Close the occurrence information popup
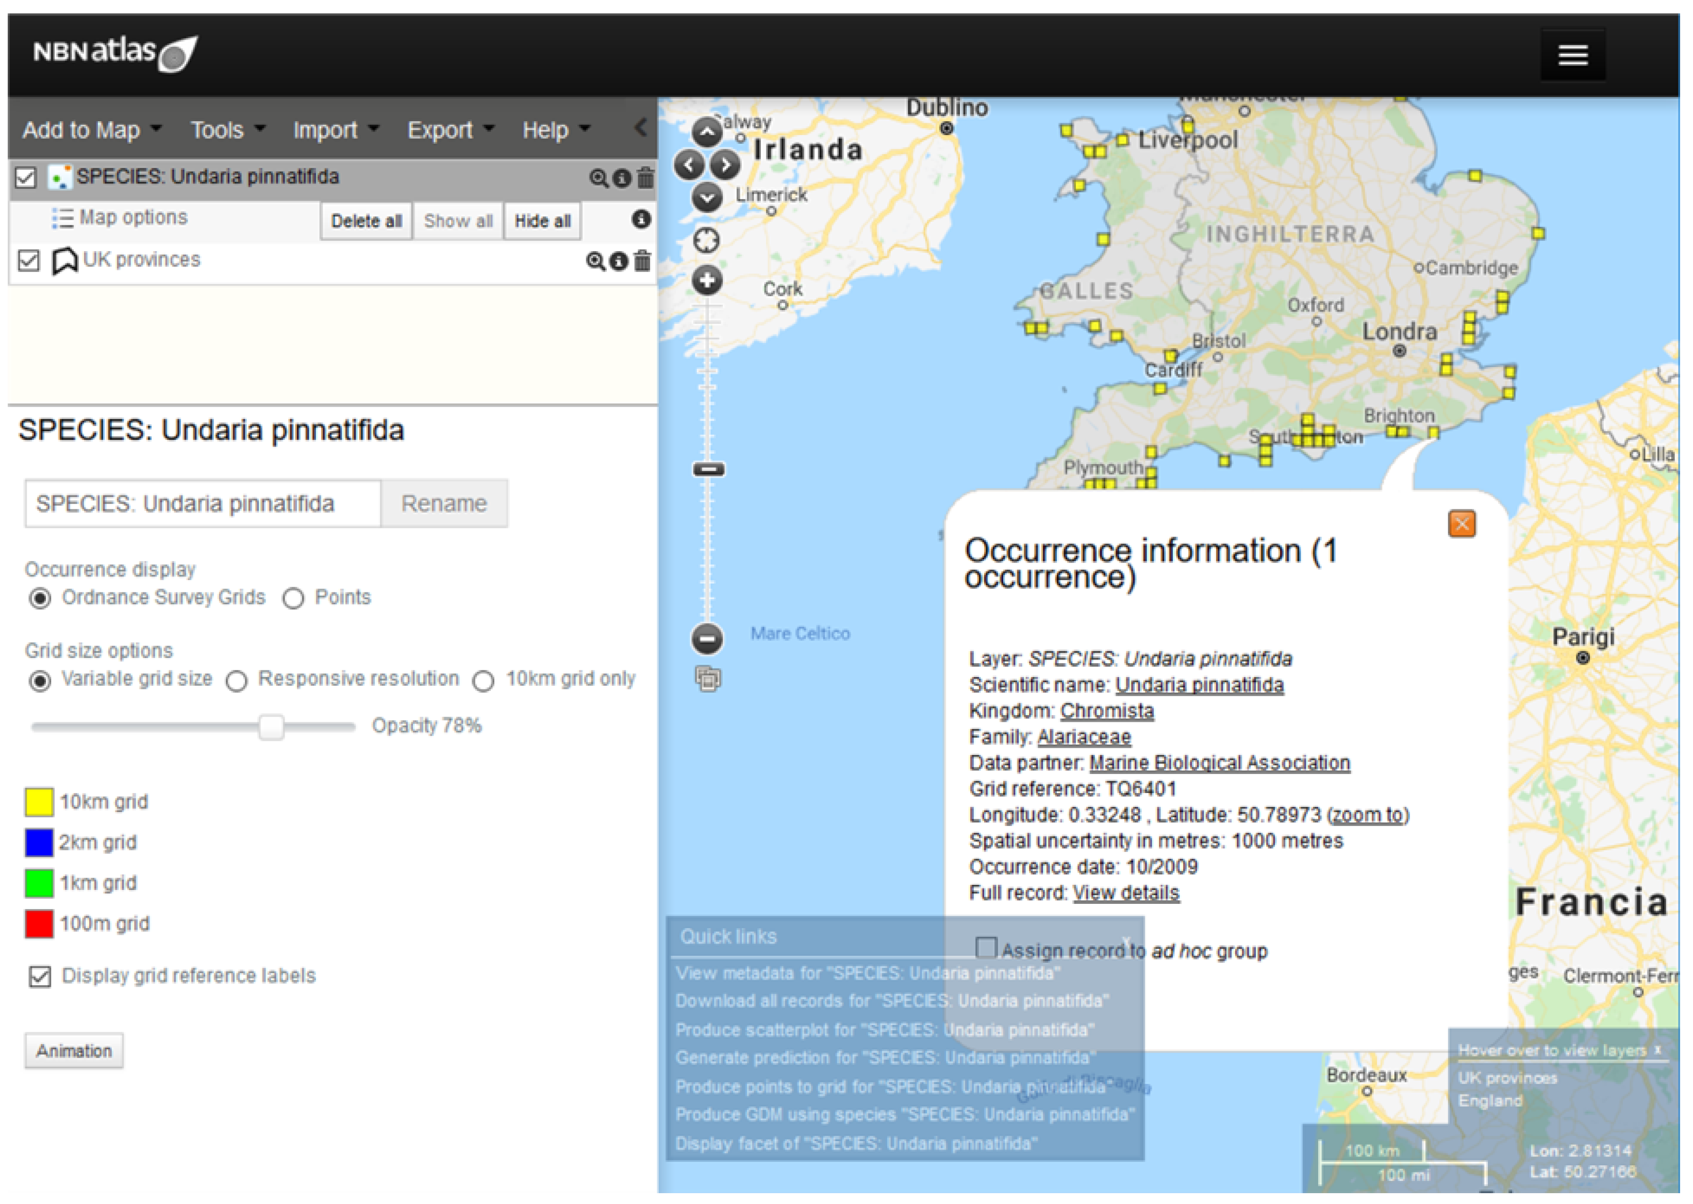The width and height of the screenshot is (1693, 1204). click(x=1461, y=524)
